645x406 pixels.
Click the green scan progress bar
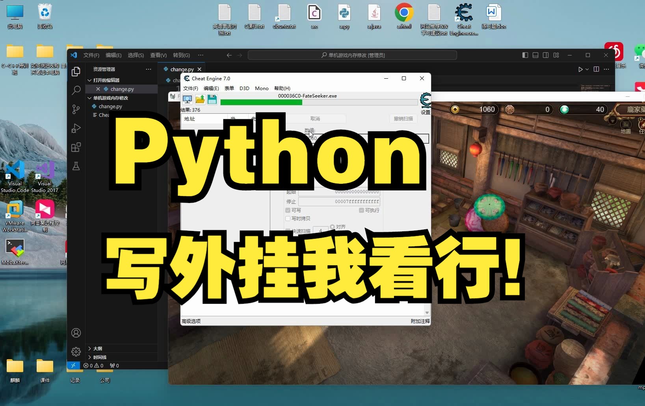(262, 102)
